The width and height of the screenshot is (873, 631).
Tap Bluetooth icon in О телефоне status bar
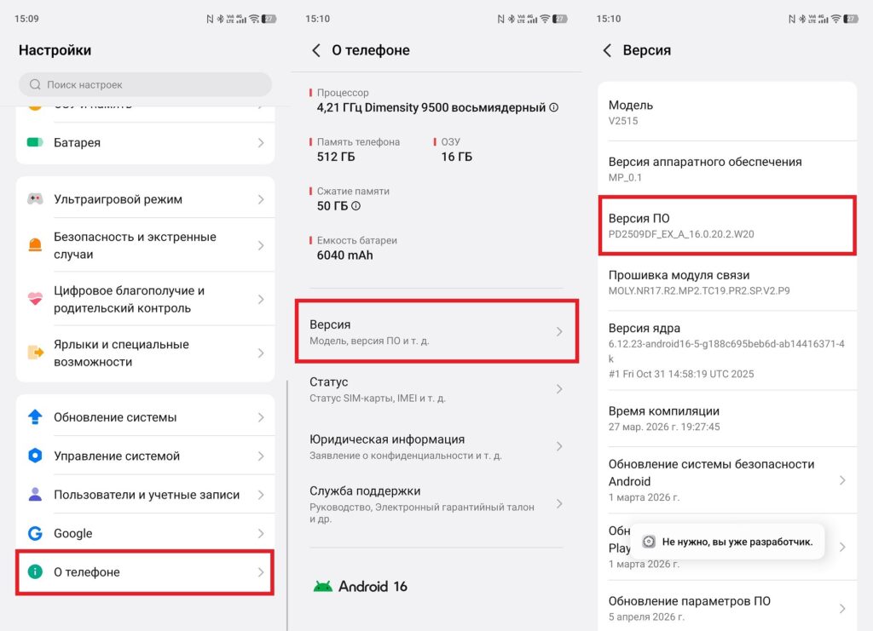coord(512,19)
